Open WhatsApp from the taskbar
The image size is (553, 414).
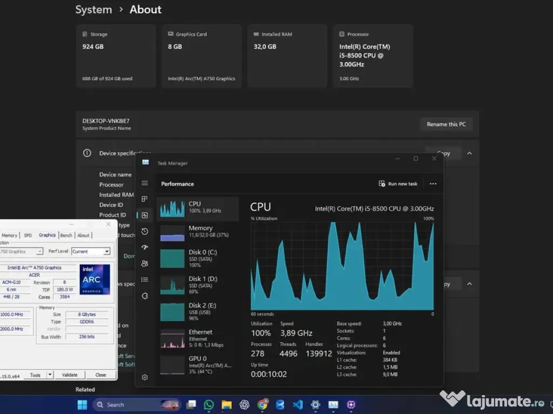(x=209, y=404)
